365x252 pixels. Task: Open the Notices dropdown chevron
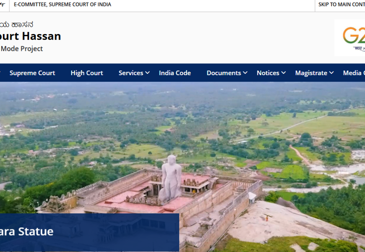(284, 73)
